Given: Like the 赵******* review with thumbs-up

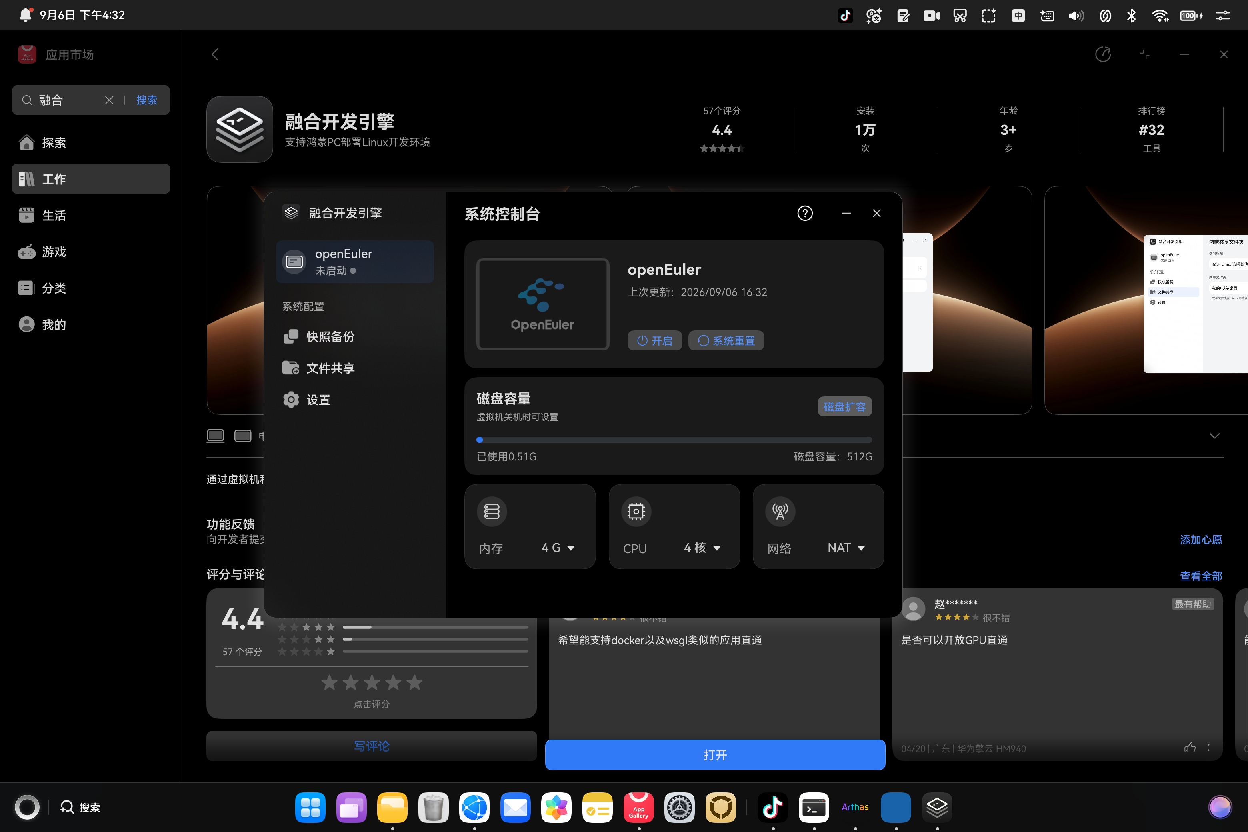Looking at the screenshot, I should pos(1190,748).
